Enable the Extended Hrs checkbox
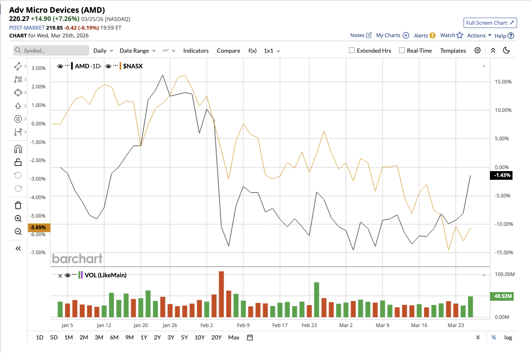Image resolution: width=531 pixels, height=353 pixels. pos(352,50)
